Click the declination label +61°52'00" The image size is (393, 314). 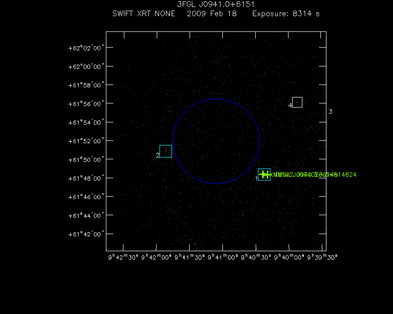86,141
